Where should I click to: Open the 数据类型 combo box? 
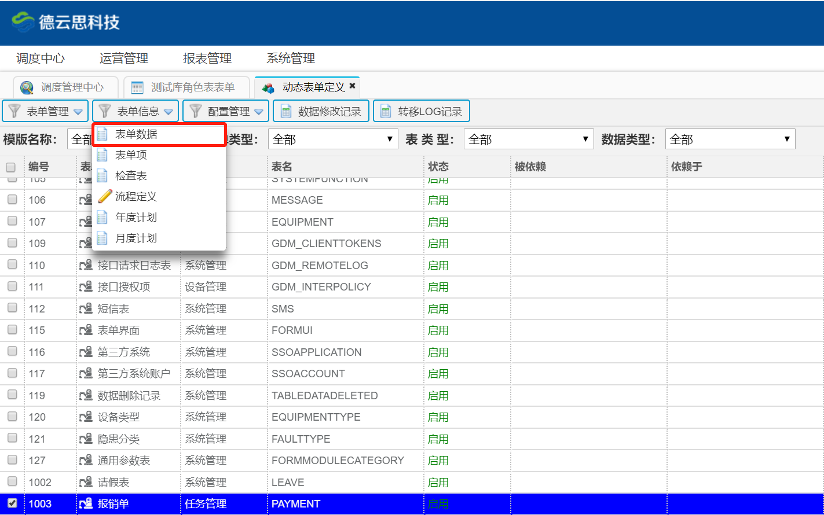pyautogui.click(x=730, y=139)
